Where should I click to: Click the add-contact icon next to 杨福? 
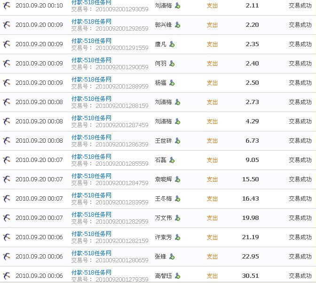172,83
